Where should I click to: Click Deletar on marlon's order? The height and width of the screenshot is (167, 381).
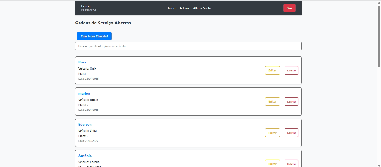click(291, 102)
